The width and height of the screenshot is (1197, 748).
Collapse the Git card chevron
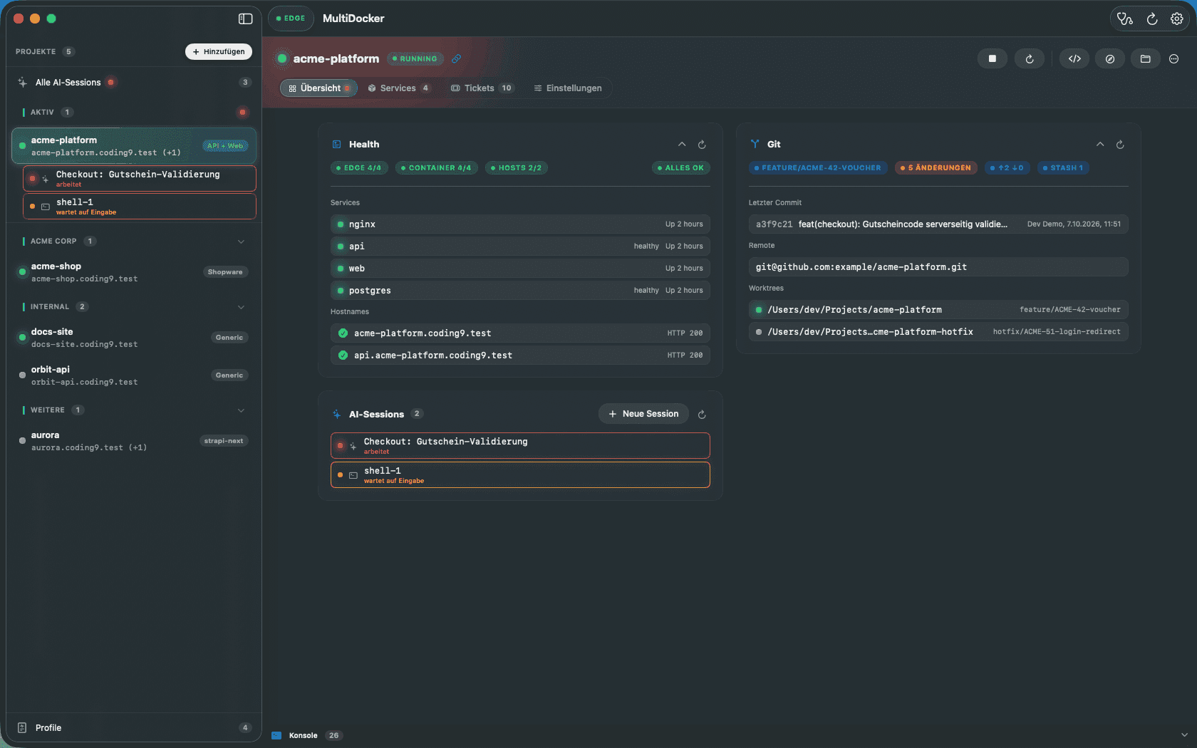point(1100,145)
